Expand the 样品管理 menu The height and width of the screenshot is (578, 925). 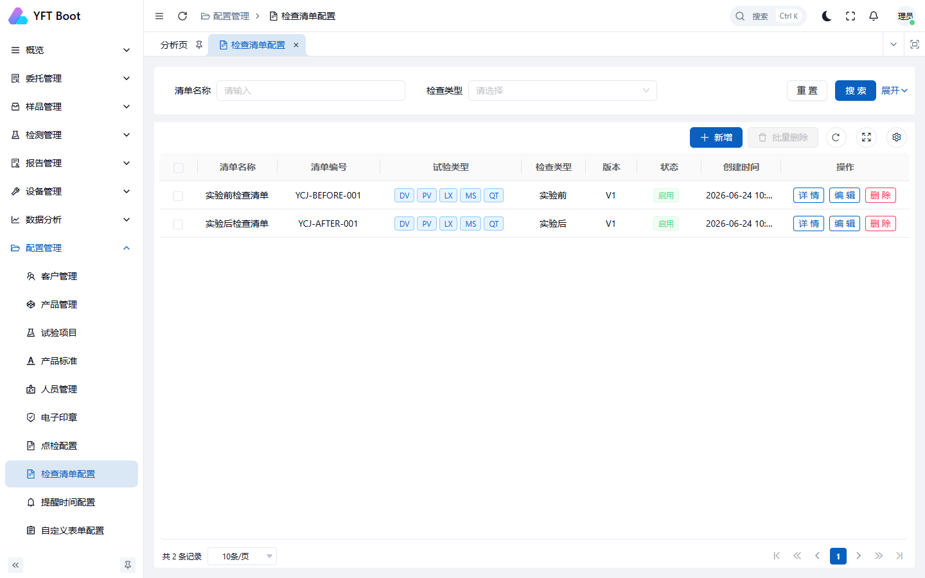click(71, 107)
